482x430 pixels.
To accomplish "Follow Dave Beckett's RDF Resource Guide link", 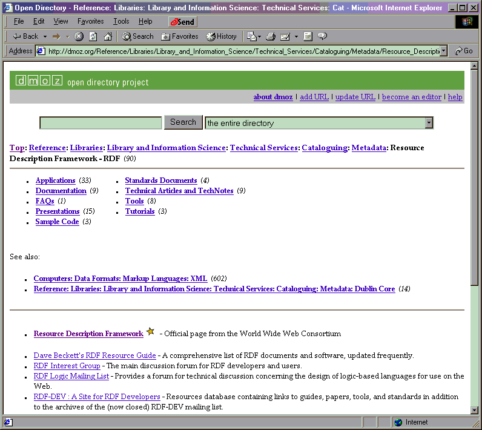I will (94, 356).
